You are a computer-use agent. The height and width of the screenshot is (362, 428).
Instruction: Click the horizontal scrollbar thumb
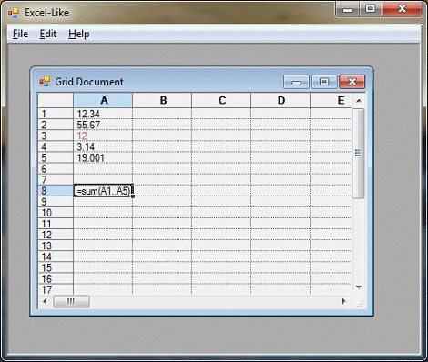[x=71, y=301]
